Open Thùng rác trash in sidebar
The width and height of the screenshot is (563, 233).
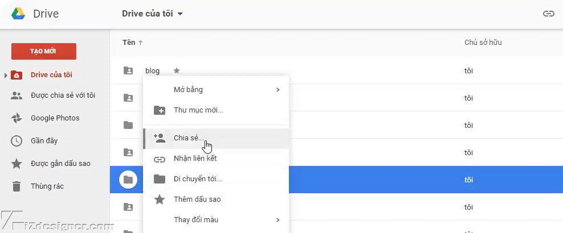click(x=47, y=186)
